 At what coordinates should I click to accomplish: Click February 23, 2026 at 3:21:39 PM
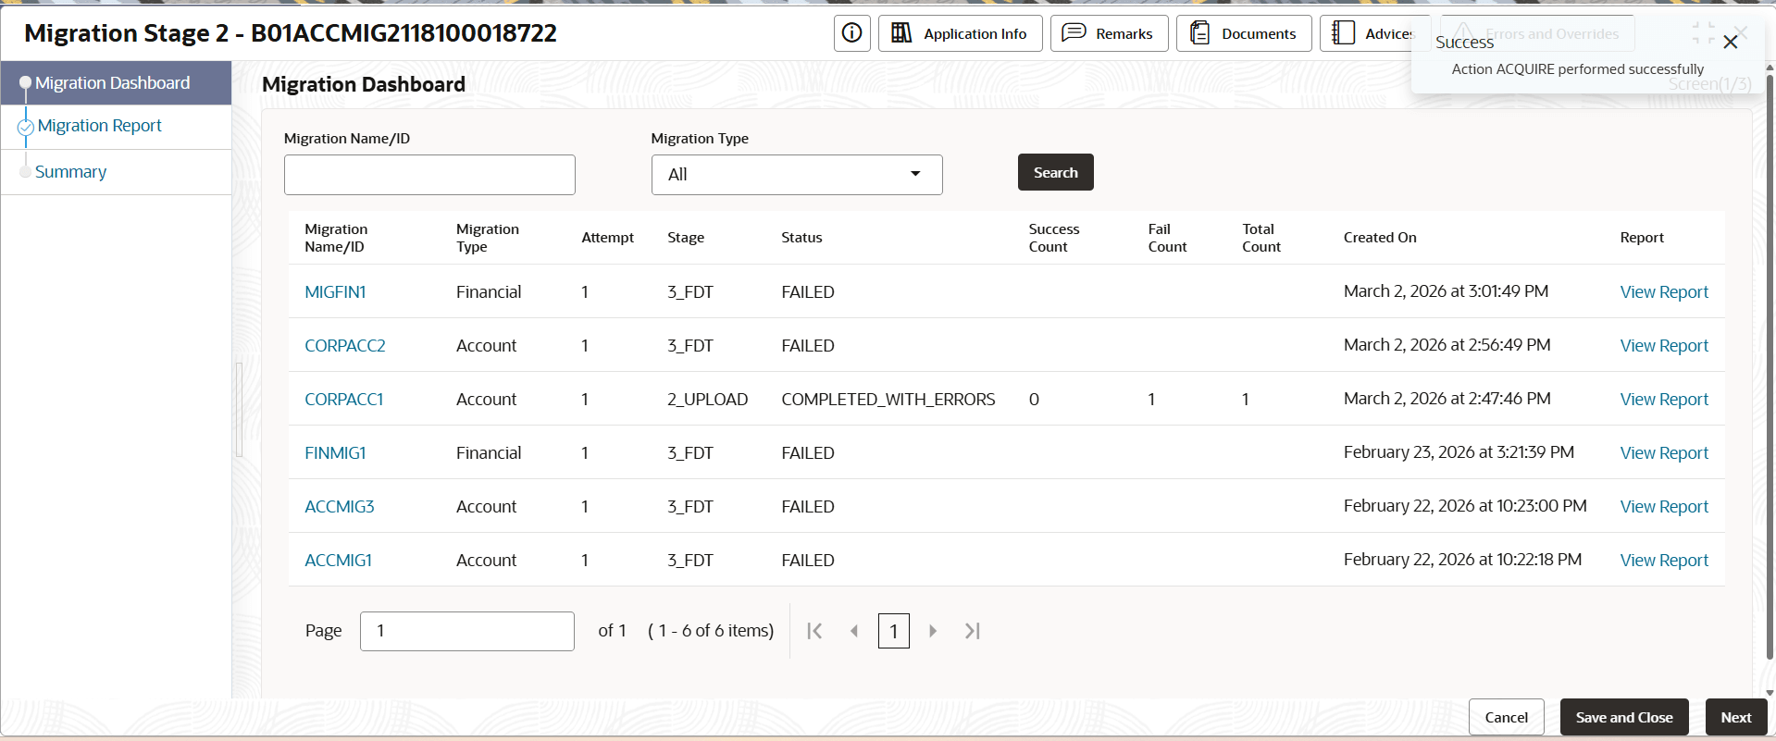(x=1459, y=452)
